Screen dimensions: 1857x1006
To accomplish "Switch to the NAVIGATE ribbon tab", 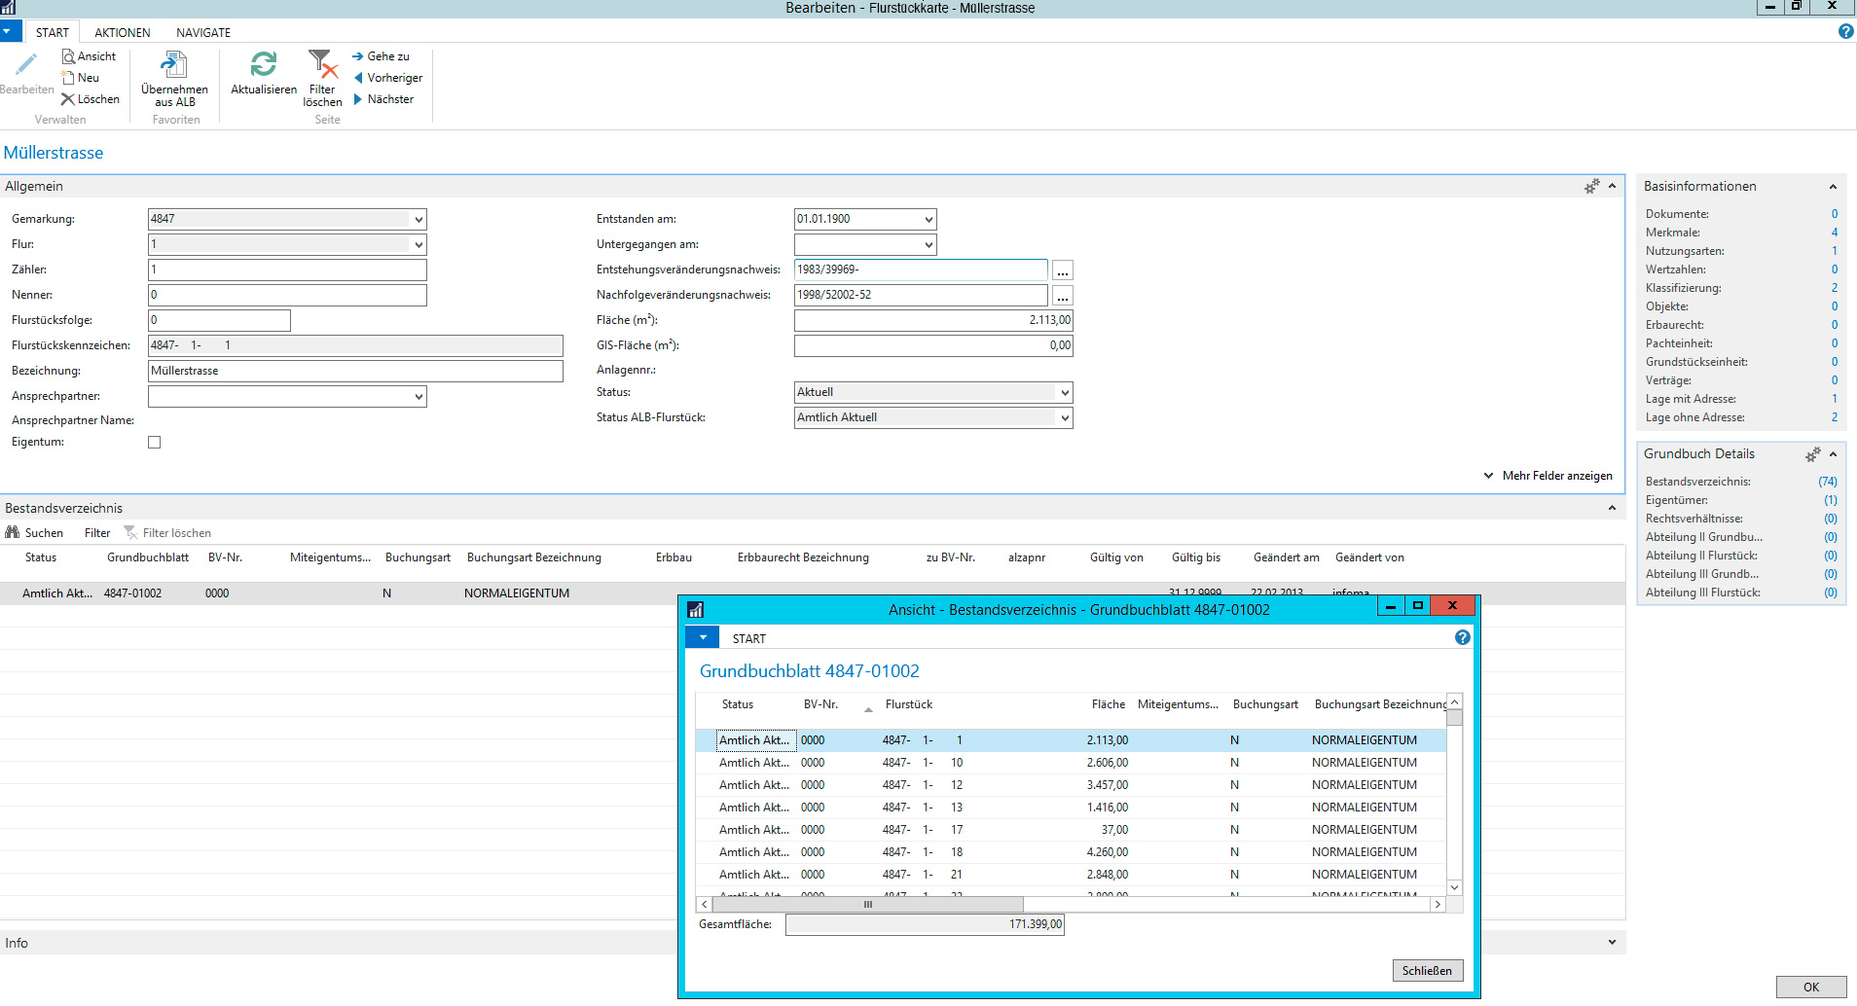I will 203,33.
